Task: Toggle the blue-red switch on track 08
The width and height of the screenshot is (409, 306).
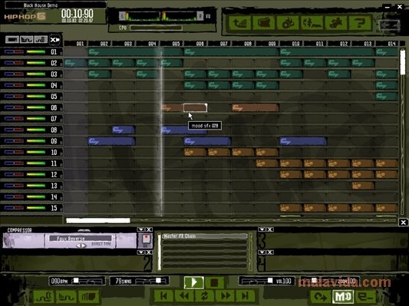Action: point(14,130)
